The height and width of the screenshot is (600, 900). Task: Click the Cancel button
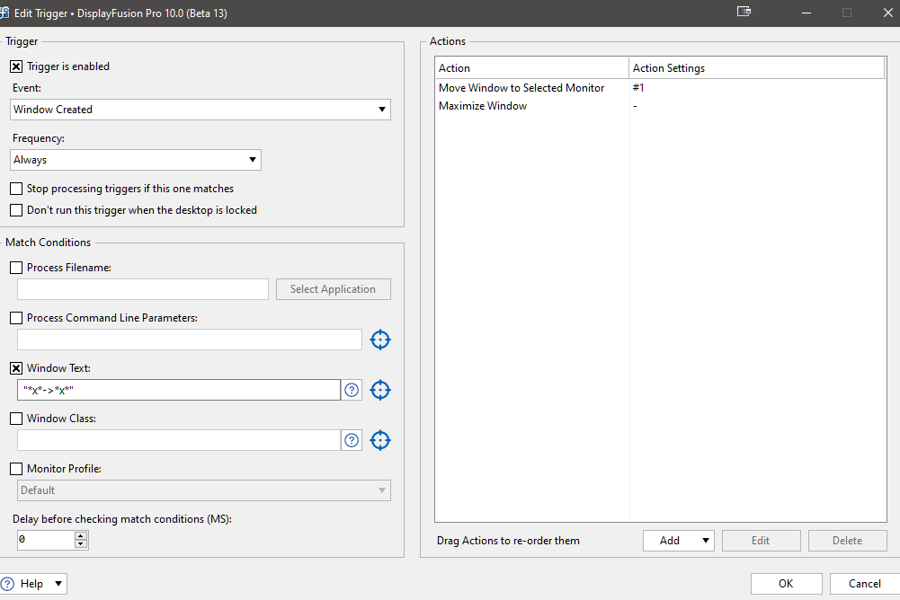click(x=864, y=584)
